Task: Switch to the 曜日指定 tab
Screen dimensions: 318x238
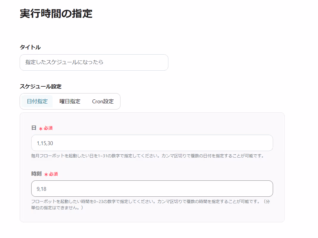Action: pos(70,101)
